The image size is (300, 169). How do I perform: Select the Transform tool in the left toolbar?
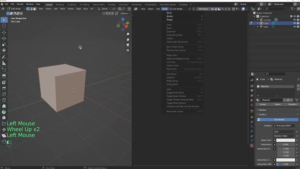(x=4, y=50)
